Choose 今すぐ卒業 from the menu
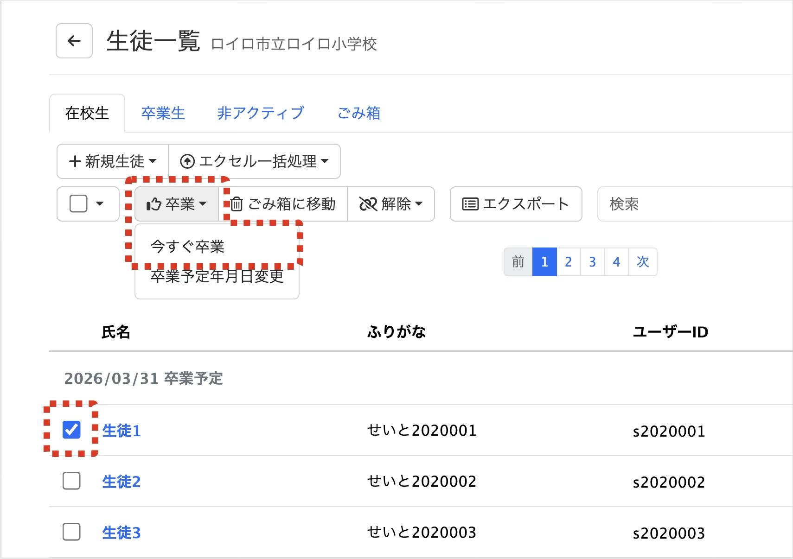Viewport: 793px width, 559px height. pos(187,247)
